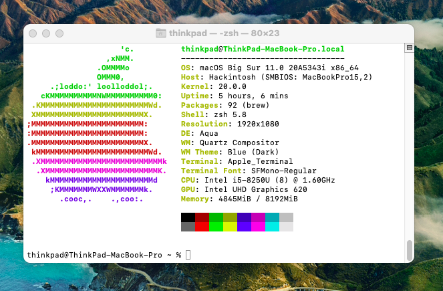Click the near-white block in bottom row

pos(286,227)
